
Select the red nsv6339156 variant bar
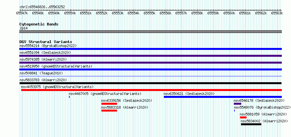(109, 104)
